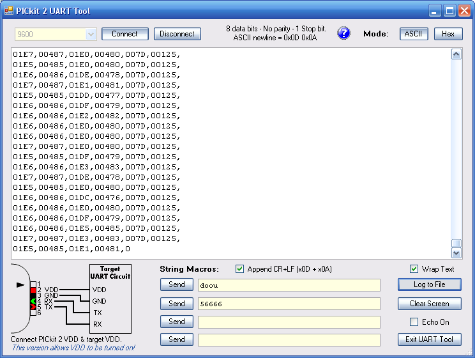Click Send for the fourth macro row
The image size is (475, 358).
point(177,339)
